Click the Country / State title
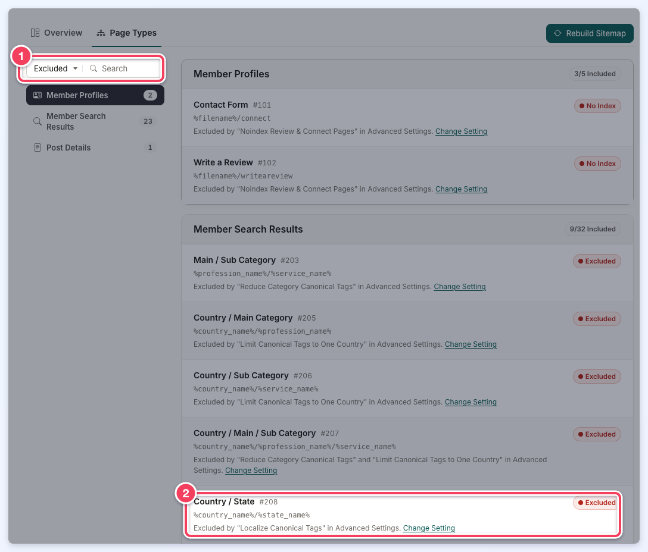Screen dimensions: 648x552 click(224, 501)
